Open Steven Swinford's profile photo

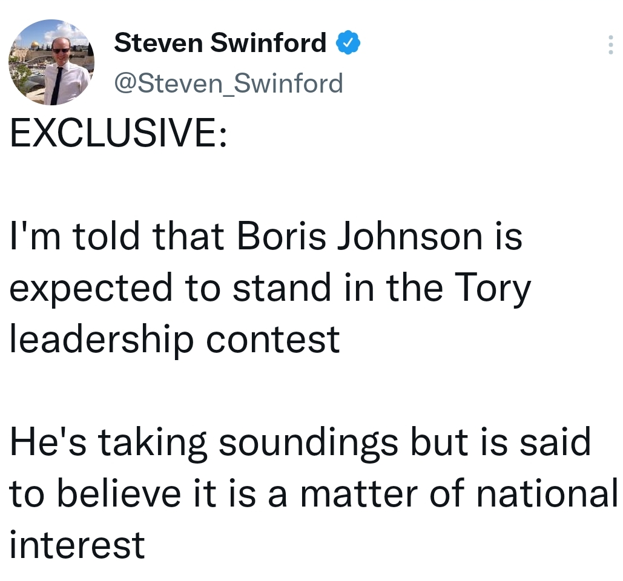[x=50, y=62]
